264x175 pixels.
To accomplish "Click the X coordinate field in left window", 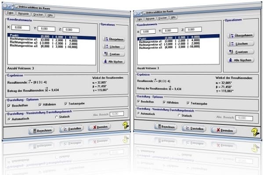I will pos(21,28).
